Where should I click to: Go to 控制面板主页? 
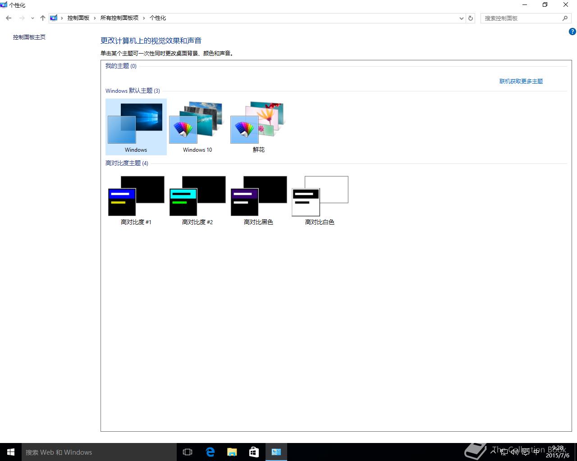tap(29, 37)
